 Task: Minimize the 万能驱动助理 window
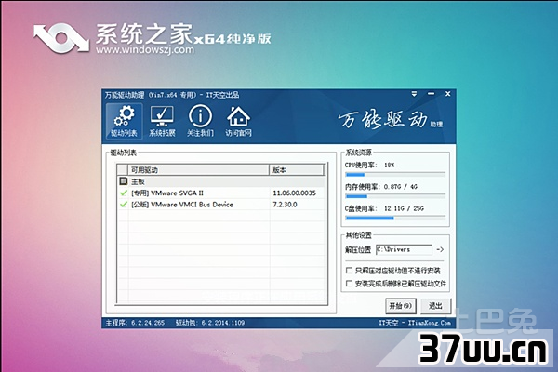[431, 94]
